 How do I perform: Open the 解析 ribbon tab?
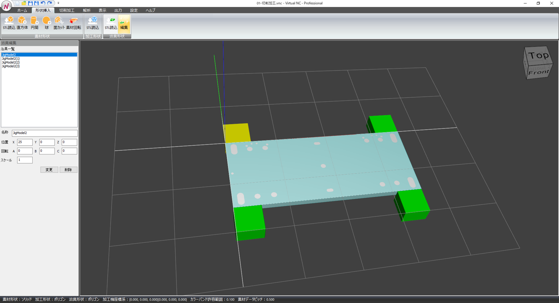[87, 10]
